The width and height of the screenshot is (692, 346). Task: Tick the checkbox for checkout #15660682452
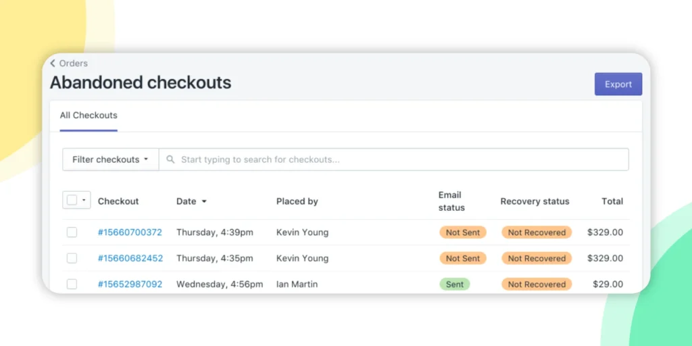point(72,258)
